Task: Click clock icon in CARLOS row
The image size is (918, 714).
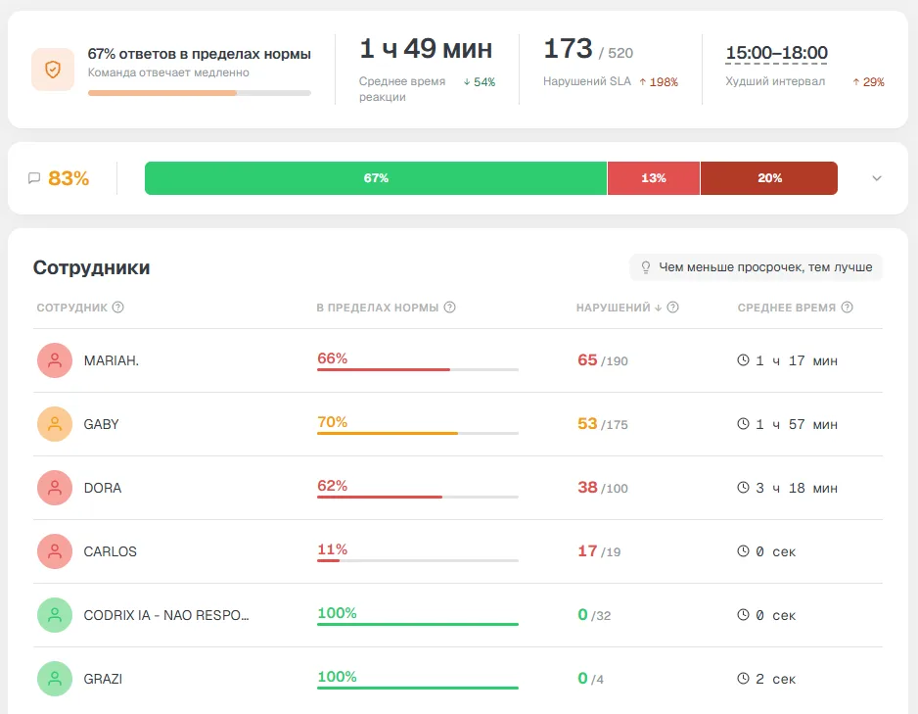Action: [743, 551]
